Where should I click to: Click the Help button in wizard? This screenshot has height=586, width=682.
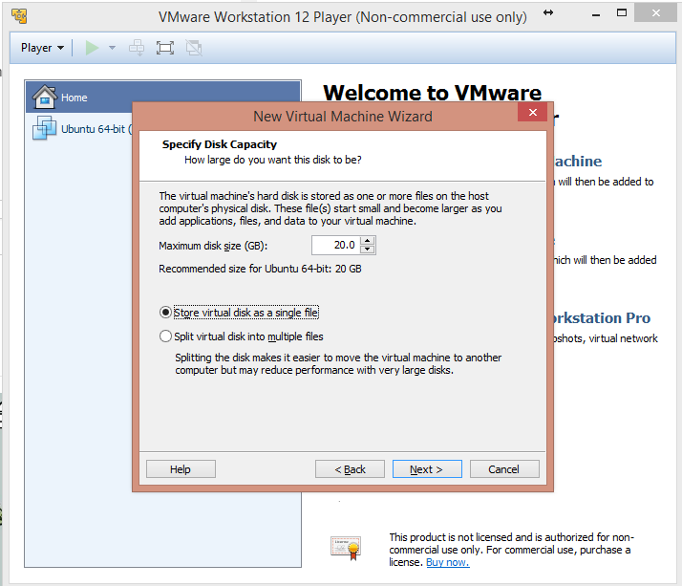point(181,469)
